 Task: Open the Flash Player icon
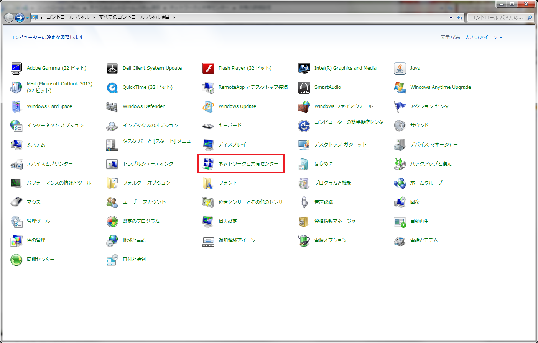pos(208,69)
